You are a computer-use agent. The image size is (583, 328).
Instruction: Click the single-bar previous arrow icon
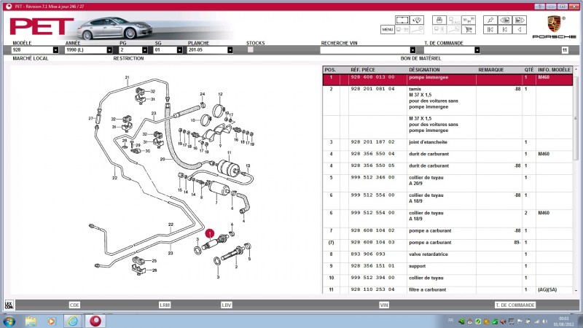(504, 29)
